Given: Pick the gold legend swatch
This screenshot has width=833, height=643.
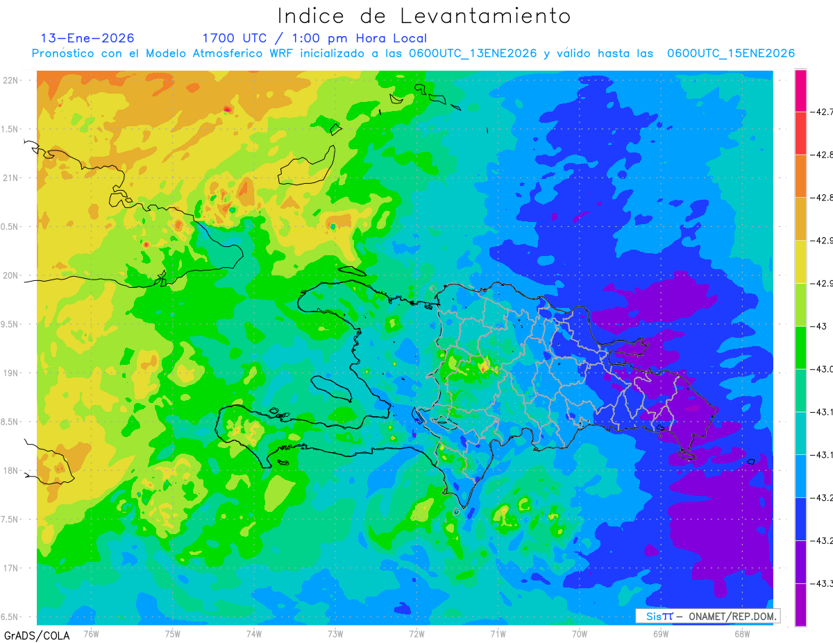Looking at the screenshot, I should (800, 218).
